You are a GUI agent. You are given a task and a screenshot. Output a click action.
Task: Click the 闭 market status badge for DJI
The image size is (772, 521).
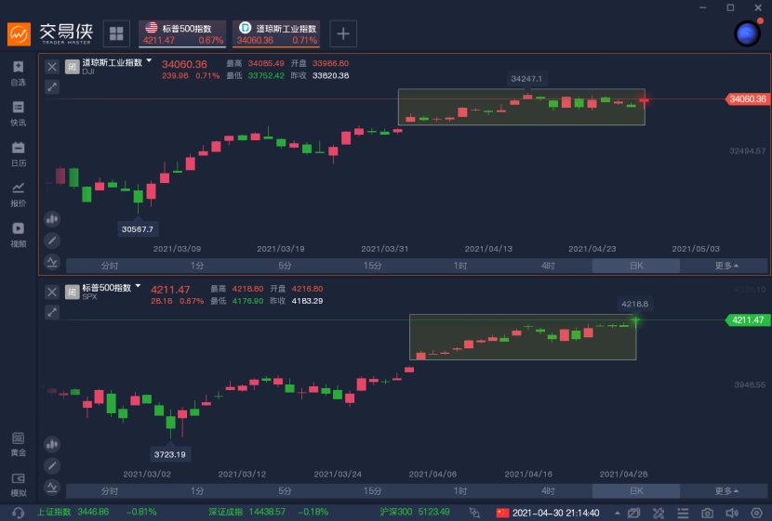point(72,67)
